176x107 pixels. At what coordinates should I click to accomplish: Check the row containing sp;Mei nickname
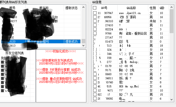point(95,86)
